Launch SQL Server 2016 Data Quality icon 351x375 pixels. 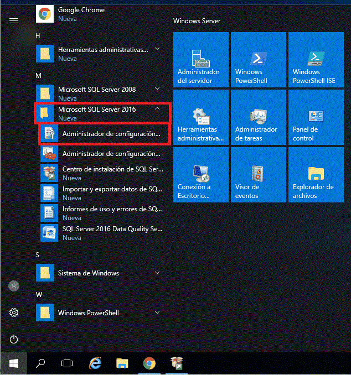pyautogui.click(x=49, y=233)
